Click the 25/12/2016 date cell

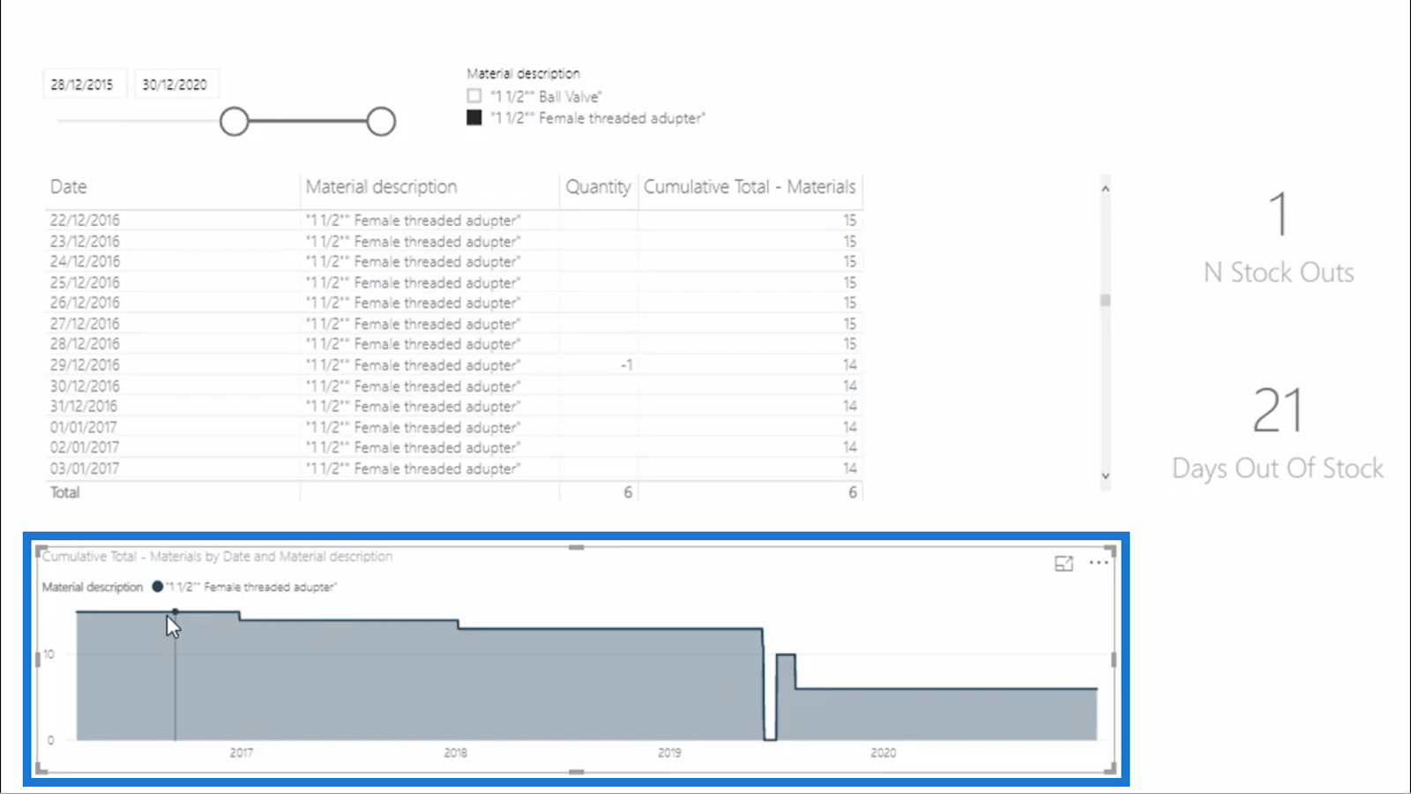tap(85, 282)
